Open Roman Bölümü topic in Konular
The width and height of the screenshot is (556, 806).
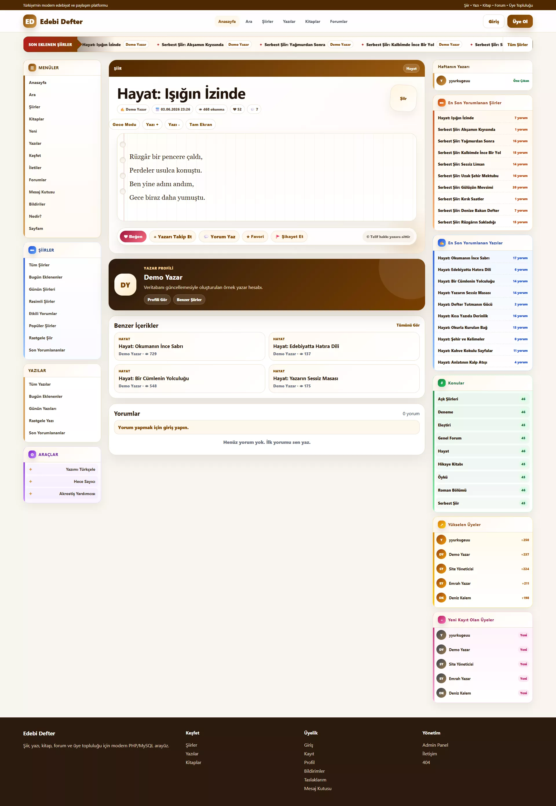pyautogui.click(x=482, y=490)
